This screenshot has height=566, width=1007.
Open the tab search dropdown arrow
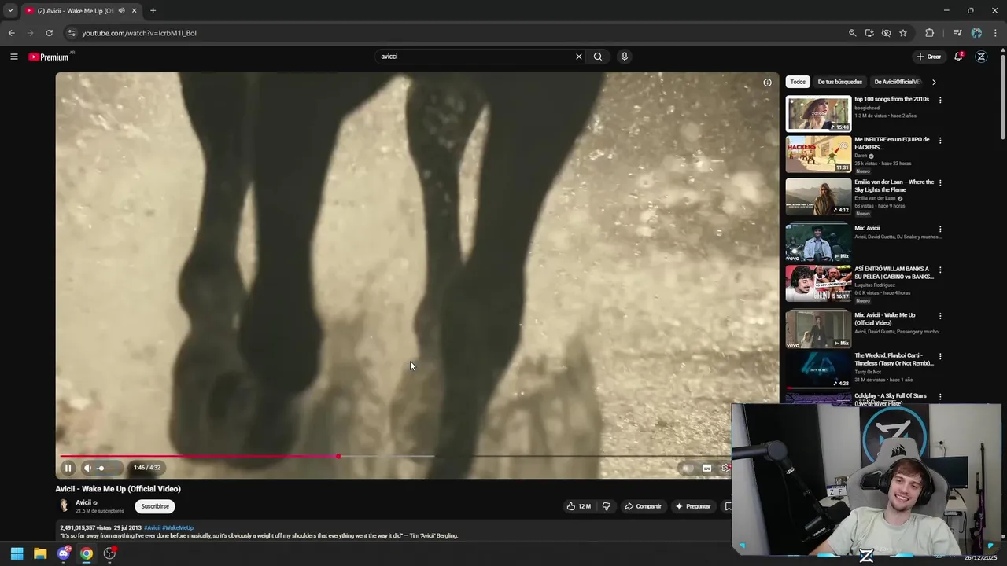point(10,10)
